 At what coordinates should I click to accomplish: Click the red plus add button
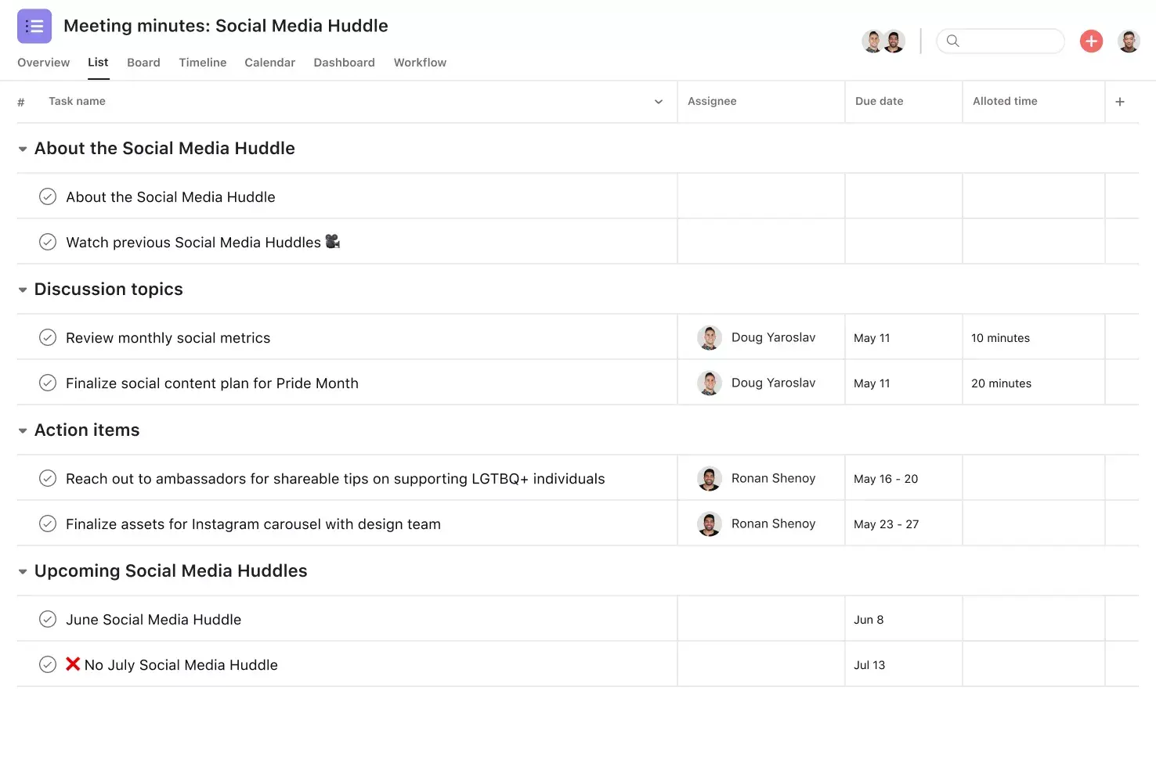(1091, 41)
